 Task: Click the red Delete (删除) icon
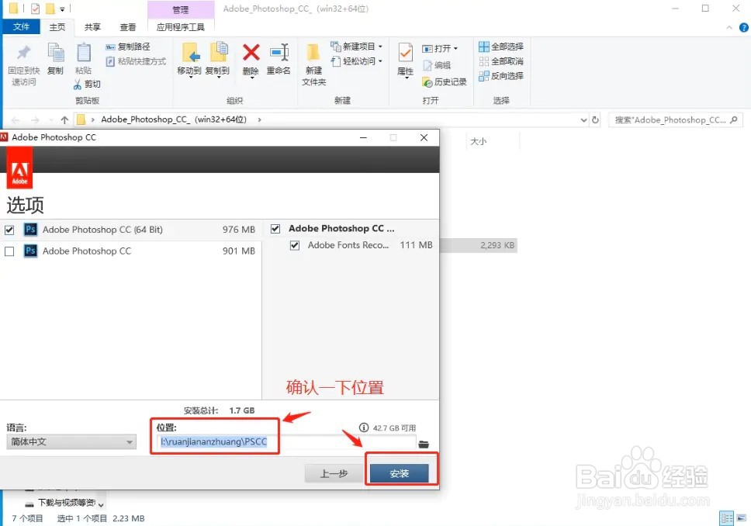[x=251, y=53]
